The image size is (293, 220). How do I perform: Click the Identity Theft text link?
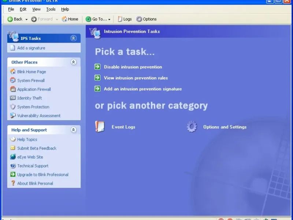pos(30,98)
